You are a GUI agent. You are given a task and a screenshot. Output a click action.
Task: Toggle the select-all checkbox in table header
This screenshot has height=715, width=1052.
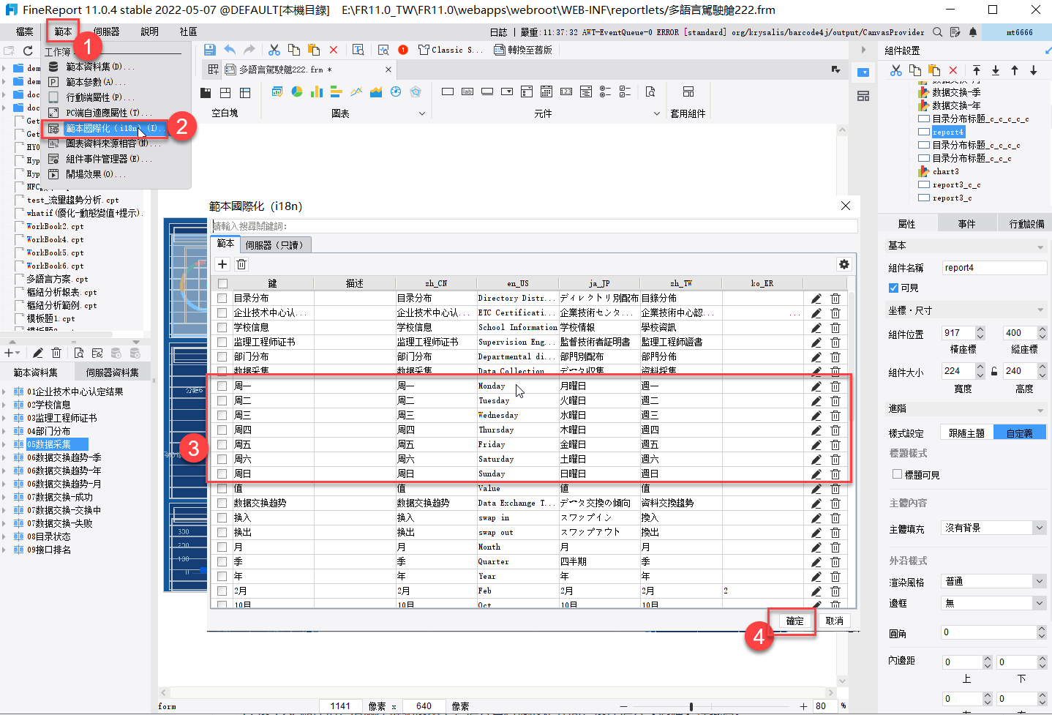[222, 284]
